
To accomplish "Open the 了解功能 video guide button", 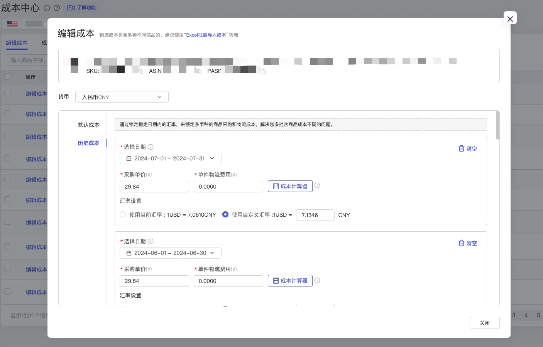I will tap(81, 8).
